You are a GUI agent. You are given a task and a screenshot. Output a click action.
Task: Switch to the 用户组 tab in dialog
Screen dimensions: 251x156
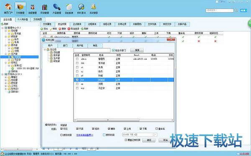(x=80, y=45)
